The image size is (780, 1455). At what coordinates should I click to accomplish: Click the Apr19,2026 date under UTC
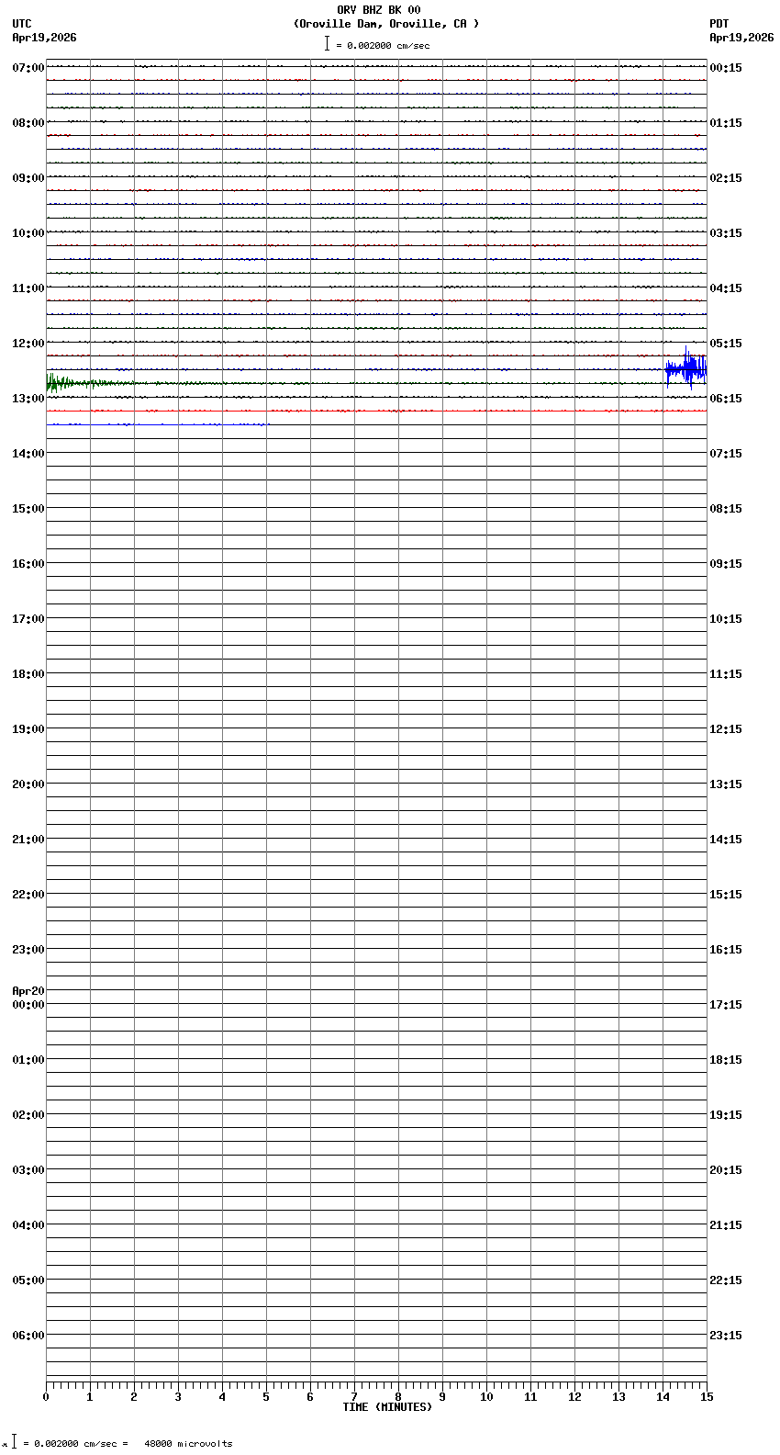tap(45, 38)
